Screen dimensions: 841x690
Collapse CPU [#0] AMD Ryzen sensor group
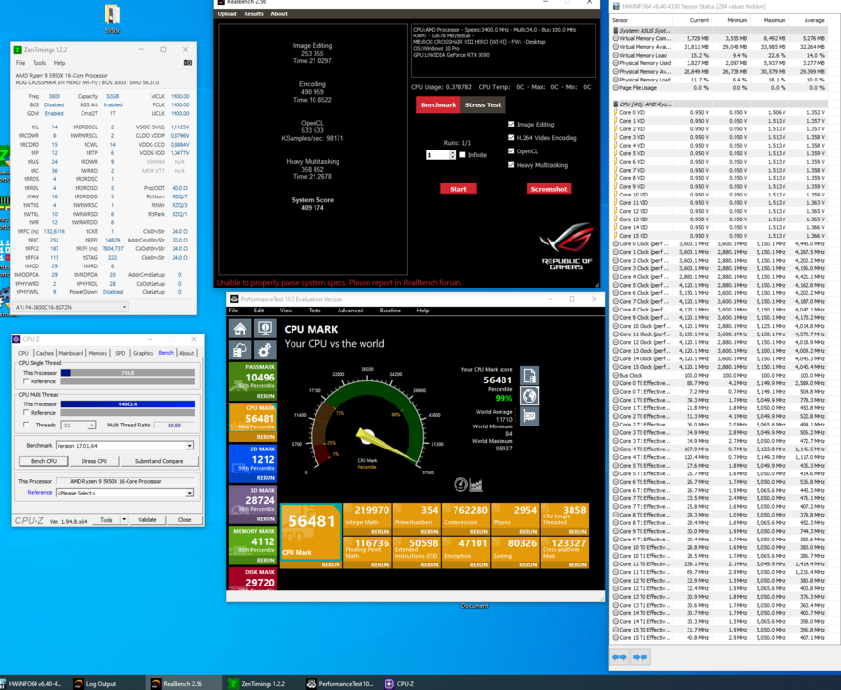[616, 104]
